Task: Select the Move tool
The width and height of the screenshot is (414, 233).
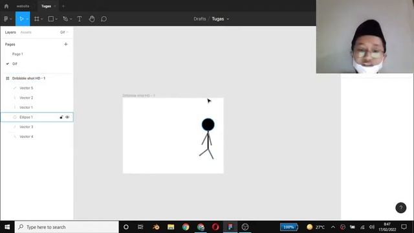Action: pos(21,19)
